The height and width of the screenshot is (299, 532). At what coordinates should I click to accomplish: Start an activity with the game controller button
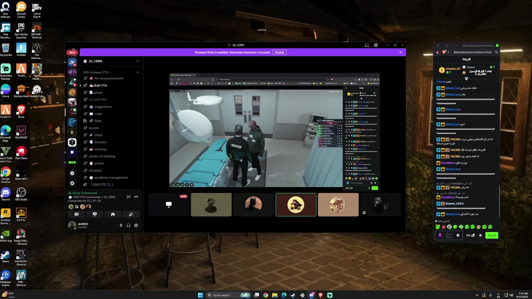tap(113, 214)
